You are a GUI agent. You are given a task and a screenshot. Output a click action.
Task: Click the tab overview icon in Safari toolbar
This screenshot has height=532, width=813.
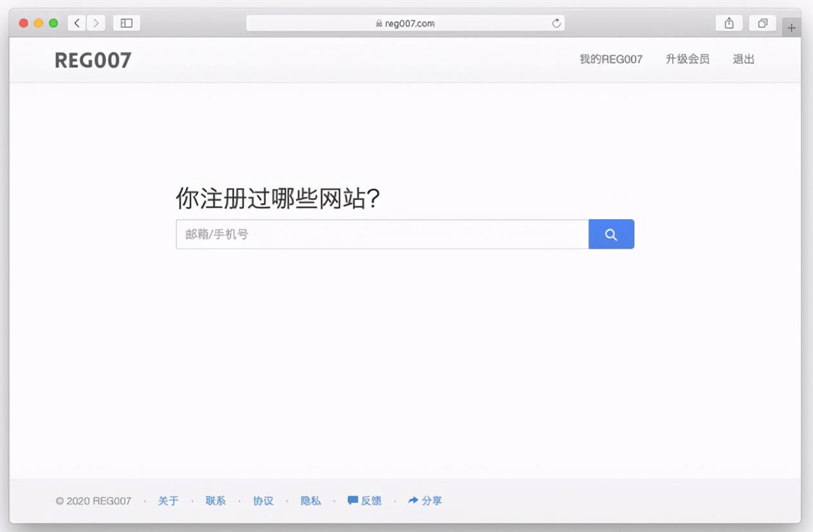tap(762, 22)
